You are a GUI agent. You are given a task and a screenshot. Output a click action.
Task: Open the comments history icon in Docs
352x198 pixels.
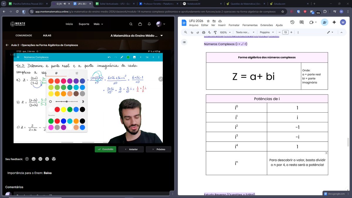tap(302, 22)
